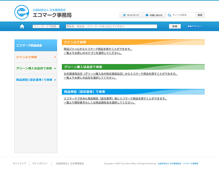The height and width of the screenshot is (176, 219).
Task: Click the green arrow beside グリーン購入法品目で検索
Action: (x=55, y=68)
